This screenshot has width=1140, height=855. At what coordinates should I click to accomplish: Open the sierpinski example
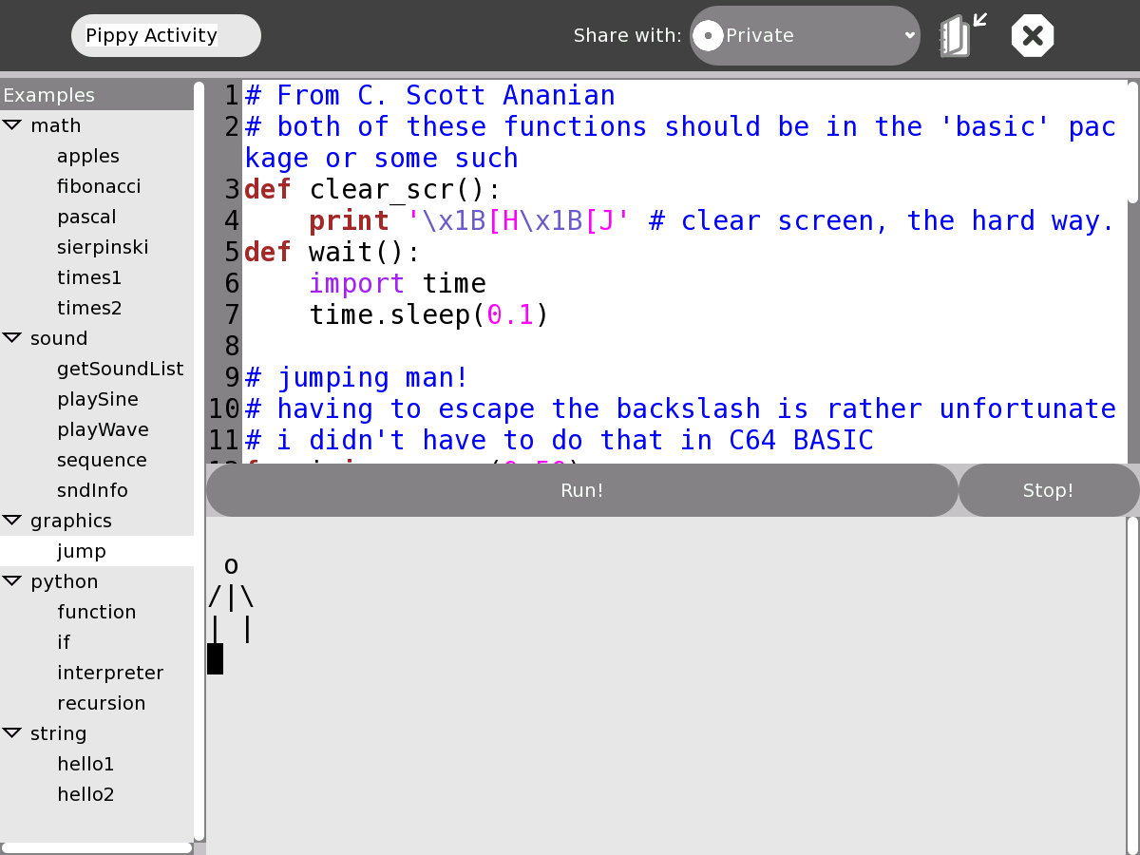click(103, 247)
